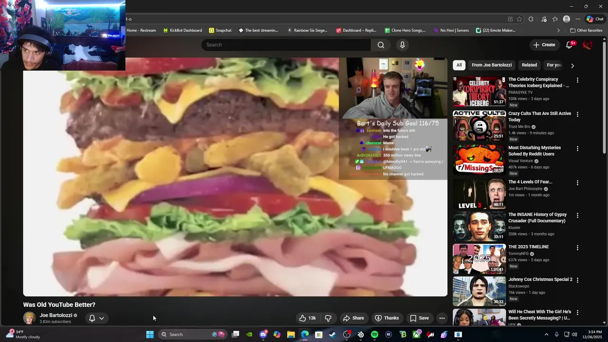Open Emote Maker bookmark
Screen dimensions: 608x342
pyautogui.click(x=495, y=30)
